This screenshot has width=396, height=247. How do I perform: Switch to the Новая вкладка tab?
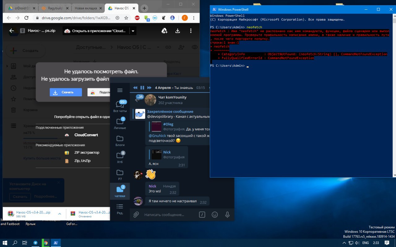[88, 8]
